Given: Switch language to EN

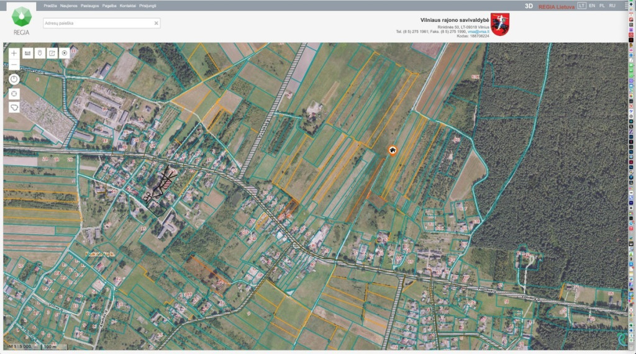Looking at the screenshot, I should coord(592,6).
